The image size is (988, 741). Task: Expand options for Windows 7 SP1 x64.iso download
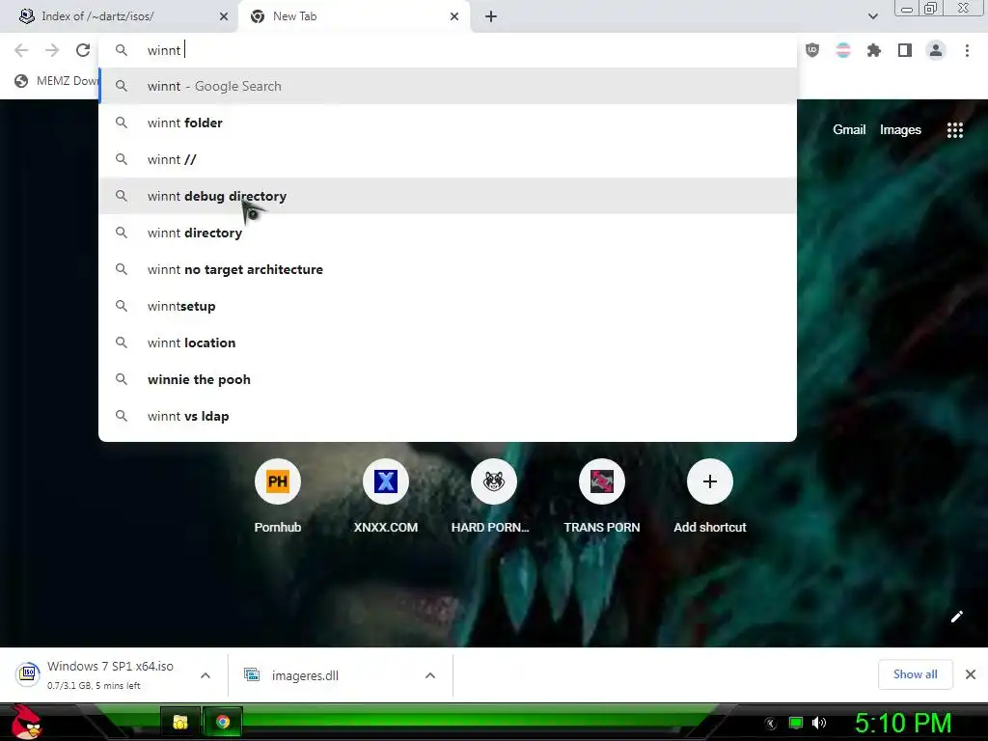[x=206, y=675]
